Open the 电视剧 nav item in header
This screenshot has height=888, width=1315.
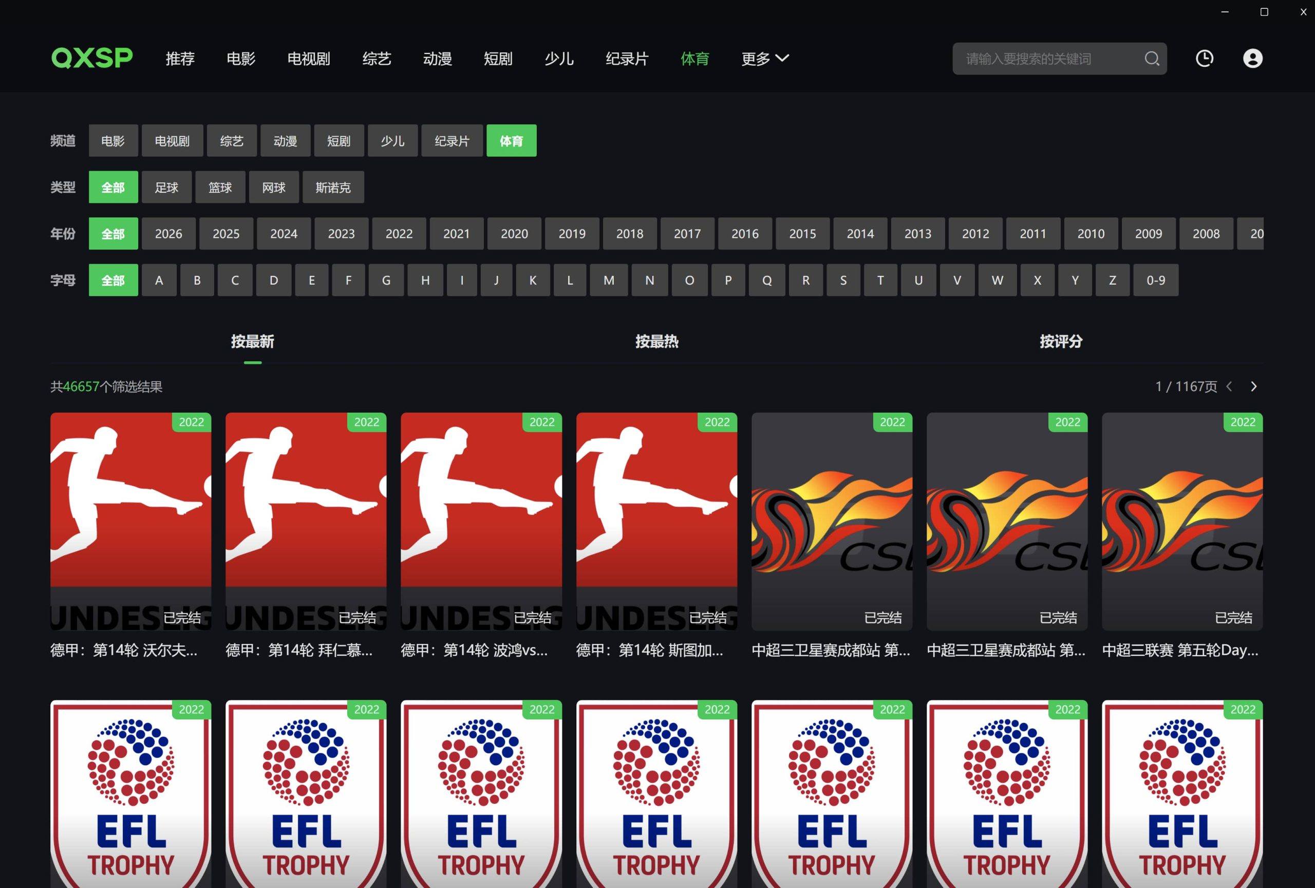pyautogui.click(x=309, y=58)
